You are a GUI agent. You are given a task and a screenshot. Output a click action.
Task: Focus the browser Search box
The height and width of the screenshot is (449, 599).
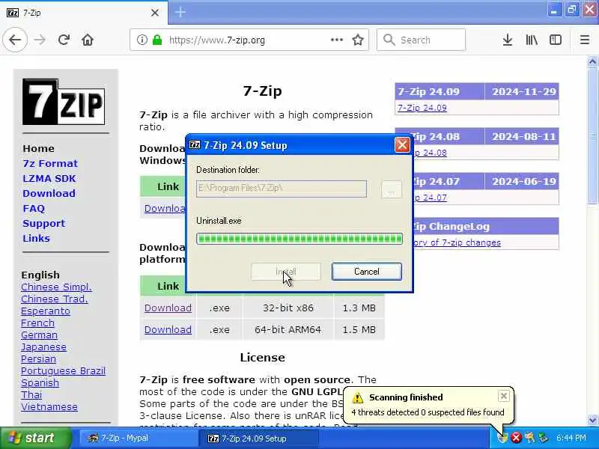(421, 40)
